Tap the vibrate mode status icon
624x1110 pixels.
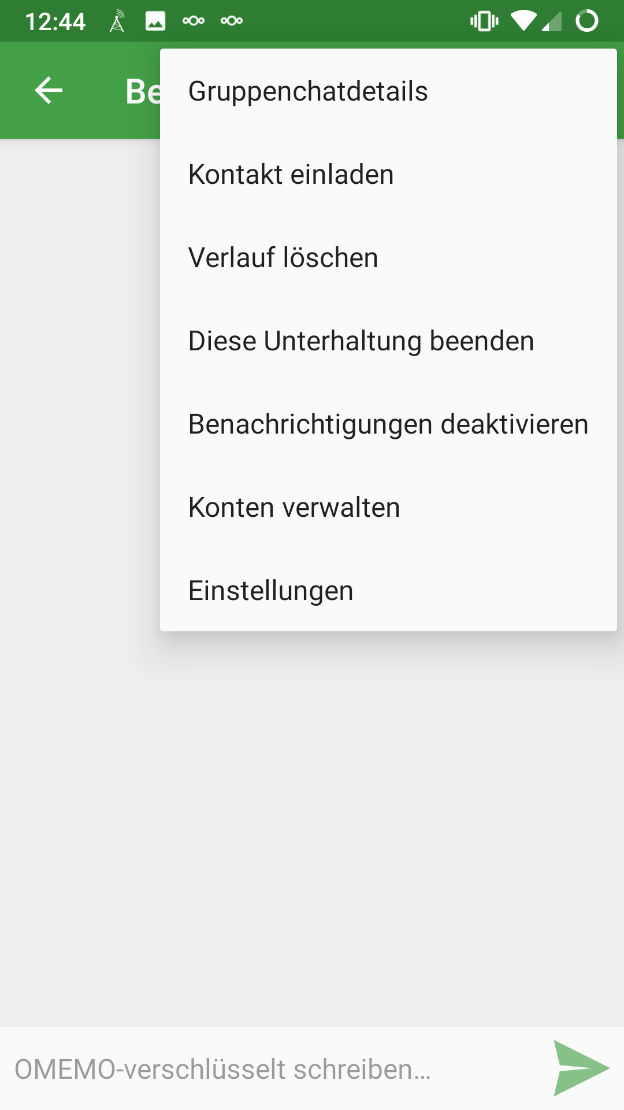click(x=484, y=21)
